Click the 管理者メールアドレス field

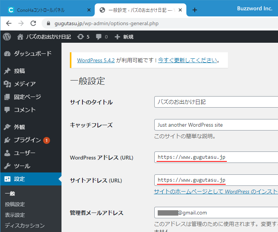coord(216,213)
